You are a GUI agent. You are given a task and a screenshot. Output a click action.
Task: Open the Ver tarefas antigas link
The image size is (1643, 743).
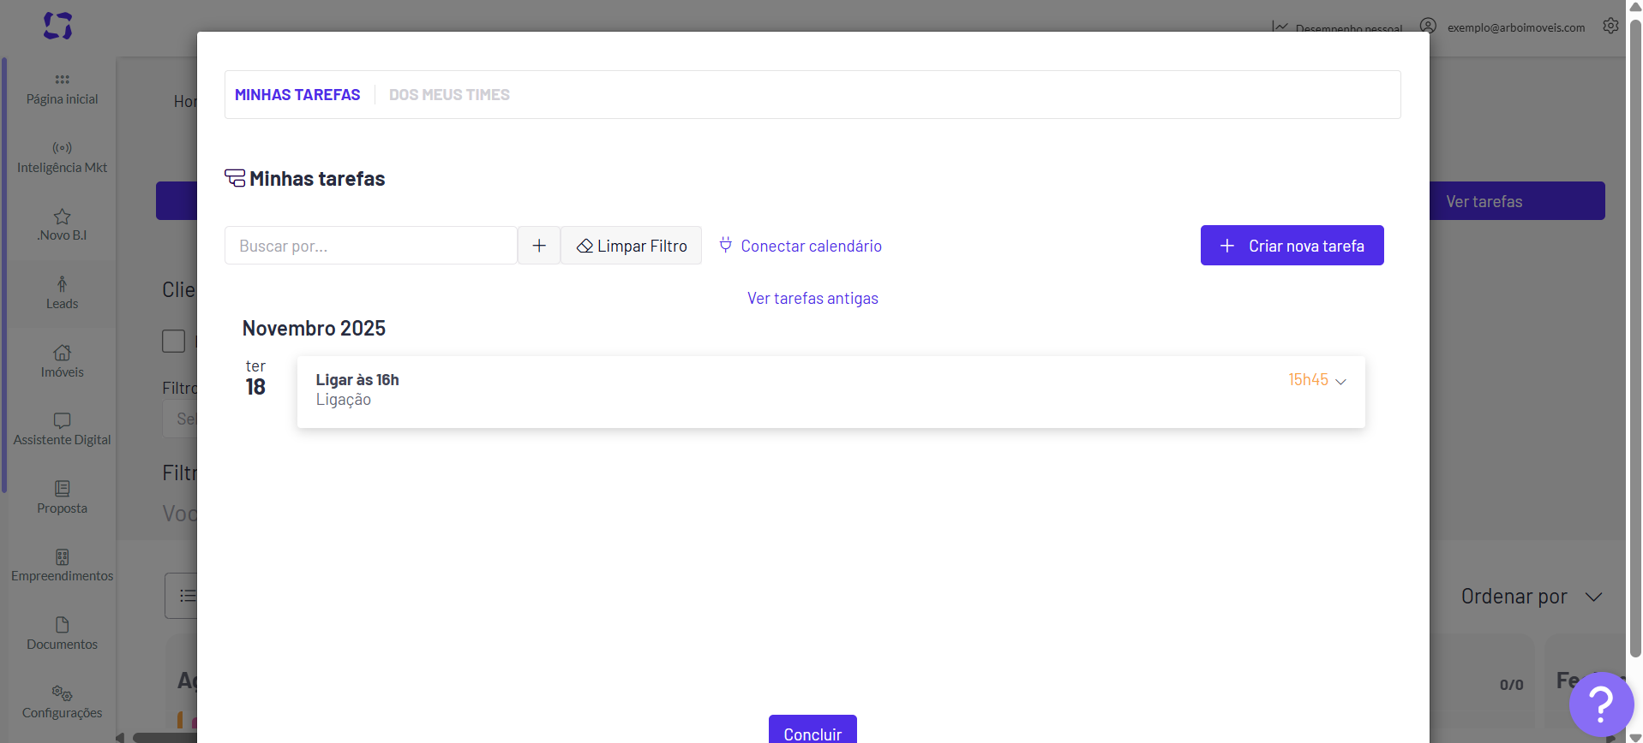click(x=813, y=299)
